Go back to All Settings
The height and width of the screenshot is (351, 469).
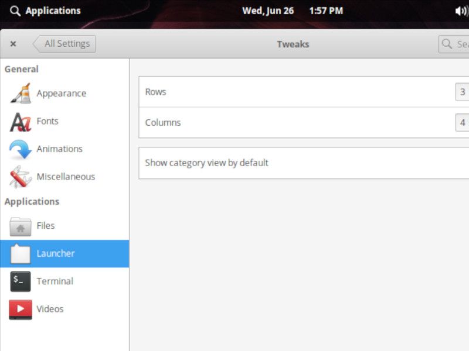64,44
